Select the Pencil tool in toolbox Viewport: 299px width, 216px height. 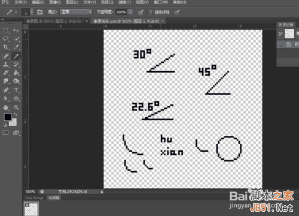point(16,56)
